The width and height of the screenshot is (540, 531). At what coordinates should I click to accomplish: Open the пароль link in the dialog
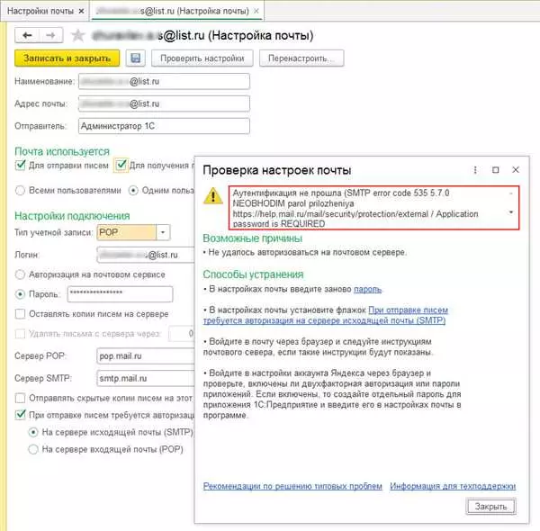coord(367,289)
